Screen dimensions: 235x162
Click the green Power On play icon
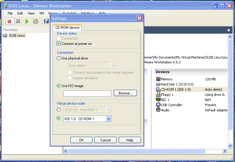point(27,21)
